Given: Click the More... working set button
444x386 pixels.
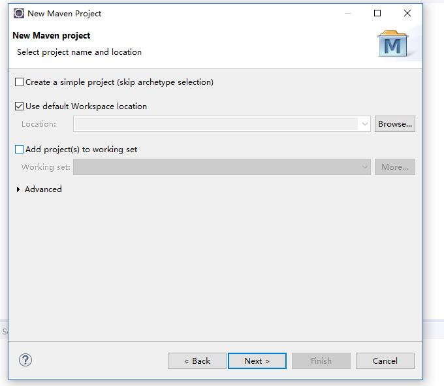Looking at the screenshot, I should [x=395, y=167].
